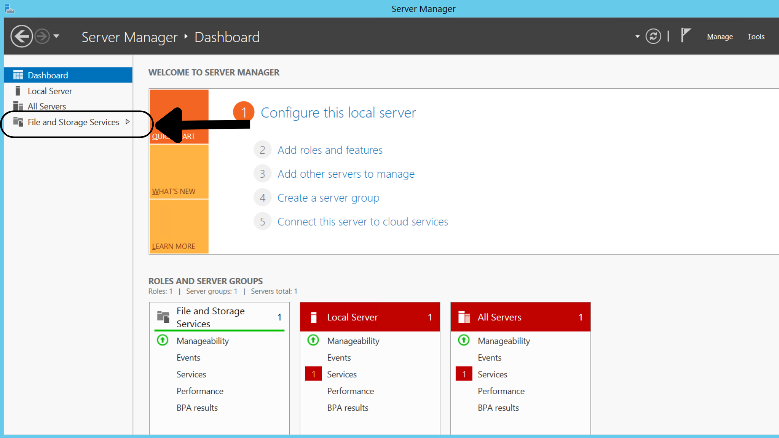Click Create a server group link
The width and height of the screenshot is (779, 438).
tap(328, 198)
